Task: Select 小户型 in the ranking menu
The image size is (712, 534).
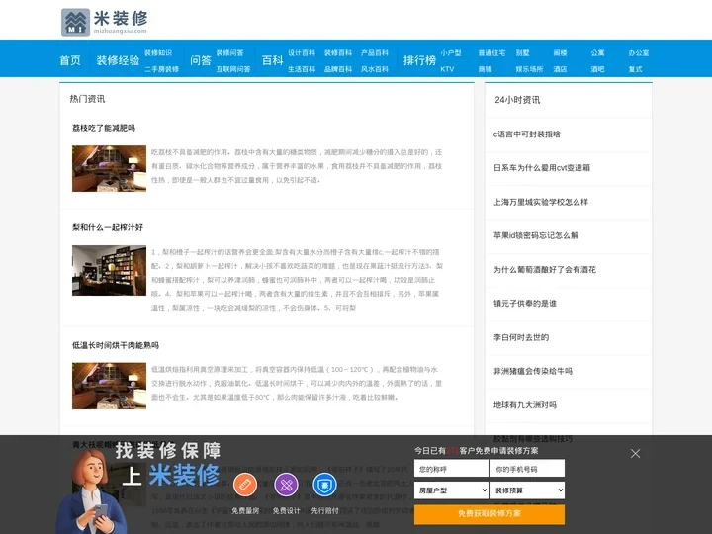Action: [x=451, y=52]
